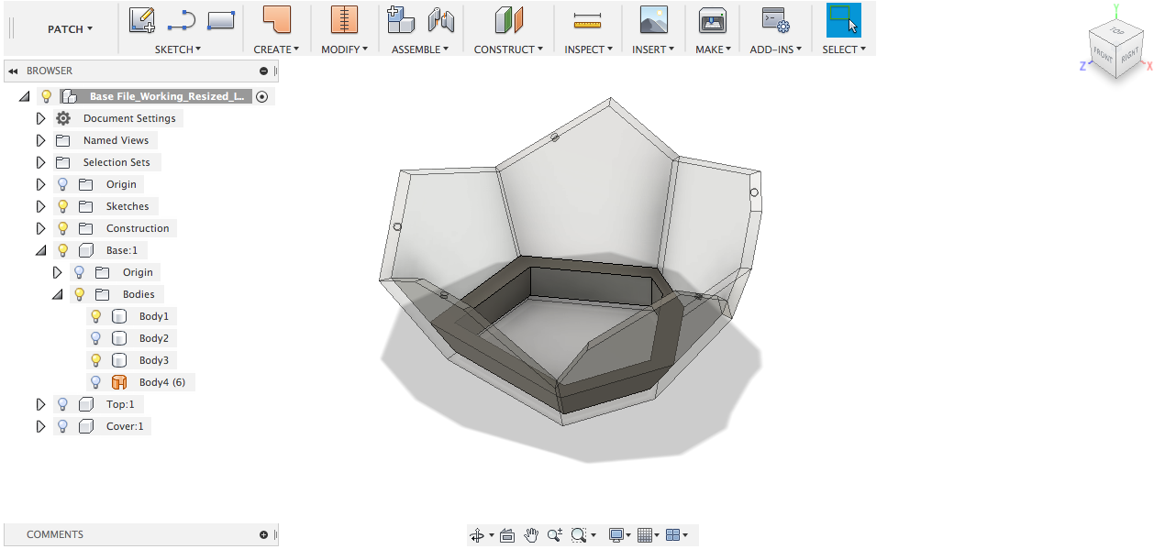This screenshot has height=549, width=1165.
Task: Show Body4 (6) with its lightbulb
Action: tap(95, 382)
